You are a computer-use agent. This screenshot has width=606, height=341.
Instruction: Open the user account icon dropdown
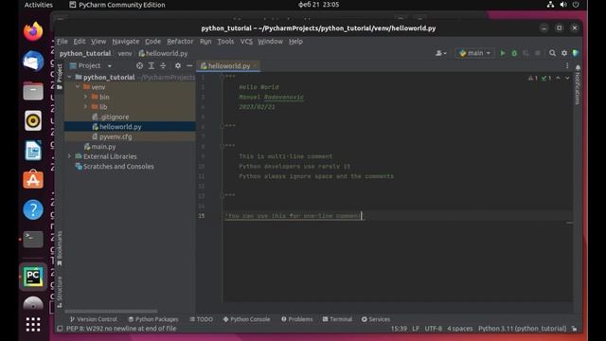click(x=441, y=53)
